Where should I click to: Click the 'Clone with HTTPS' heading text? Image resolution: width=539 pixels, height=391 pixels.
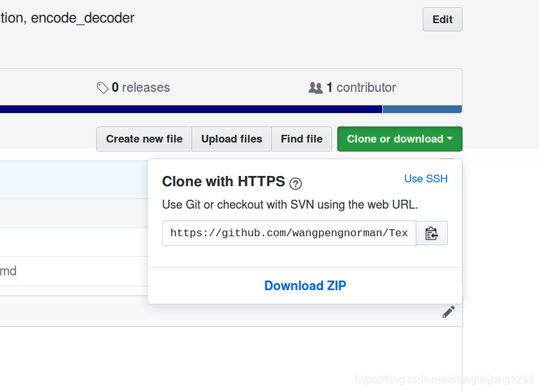pyautogui.click(x=224, y=182)
